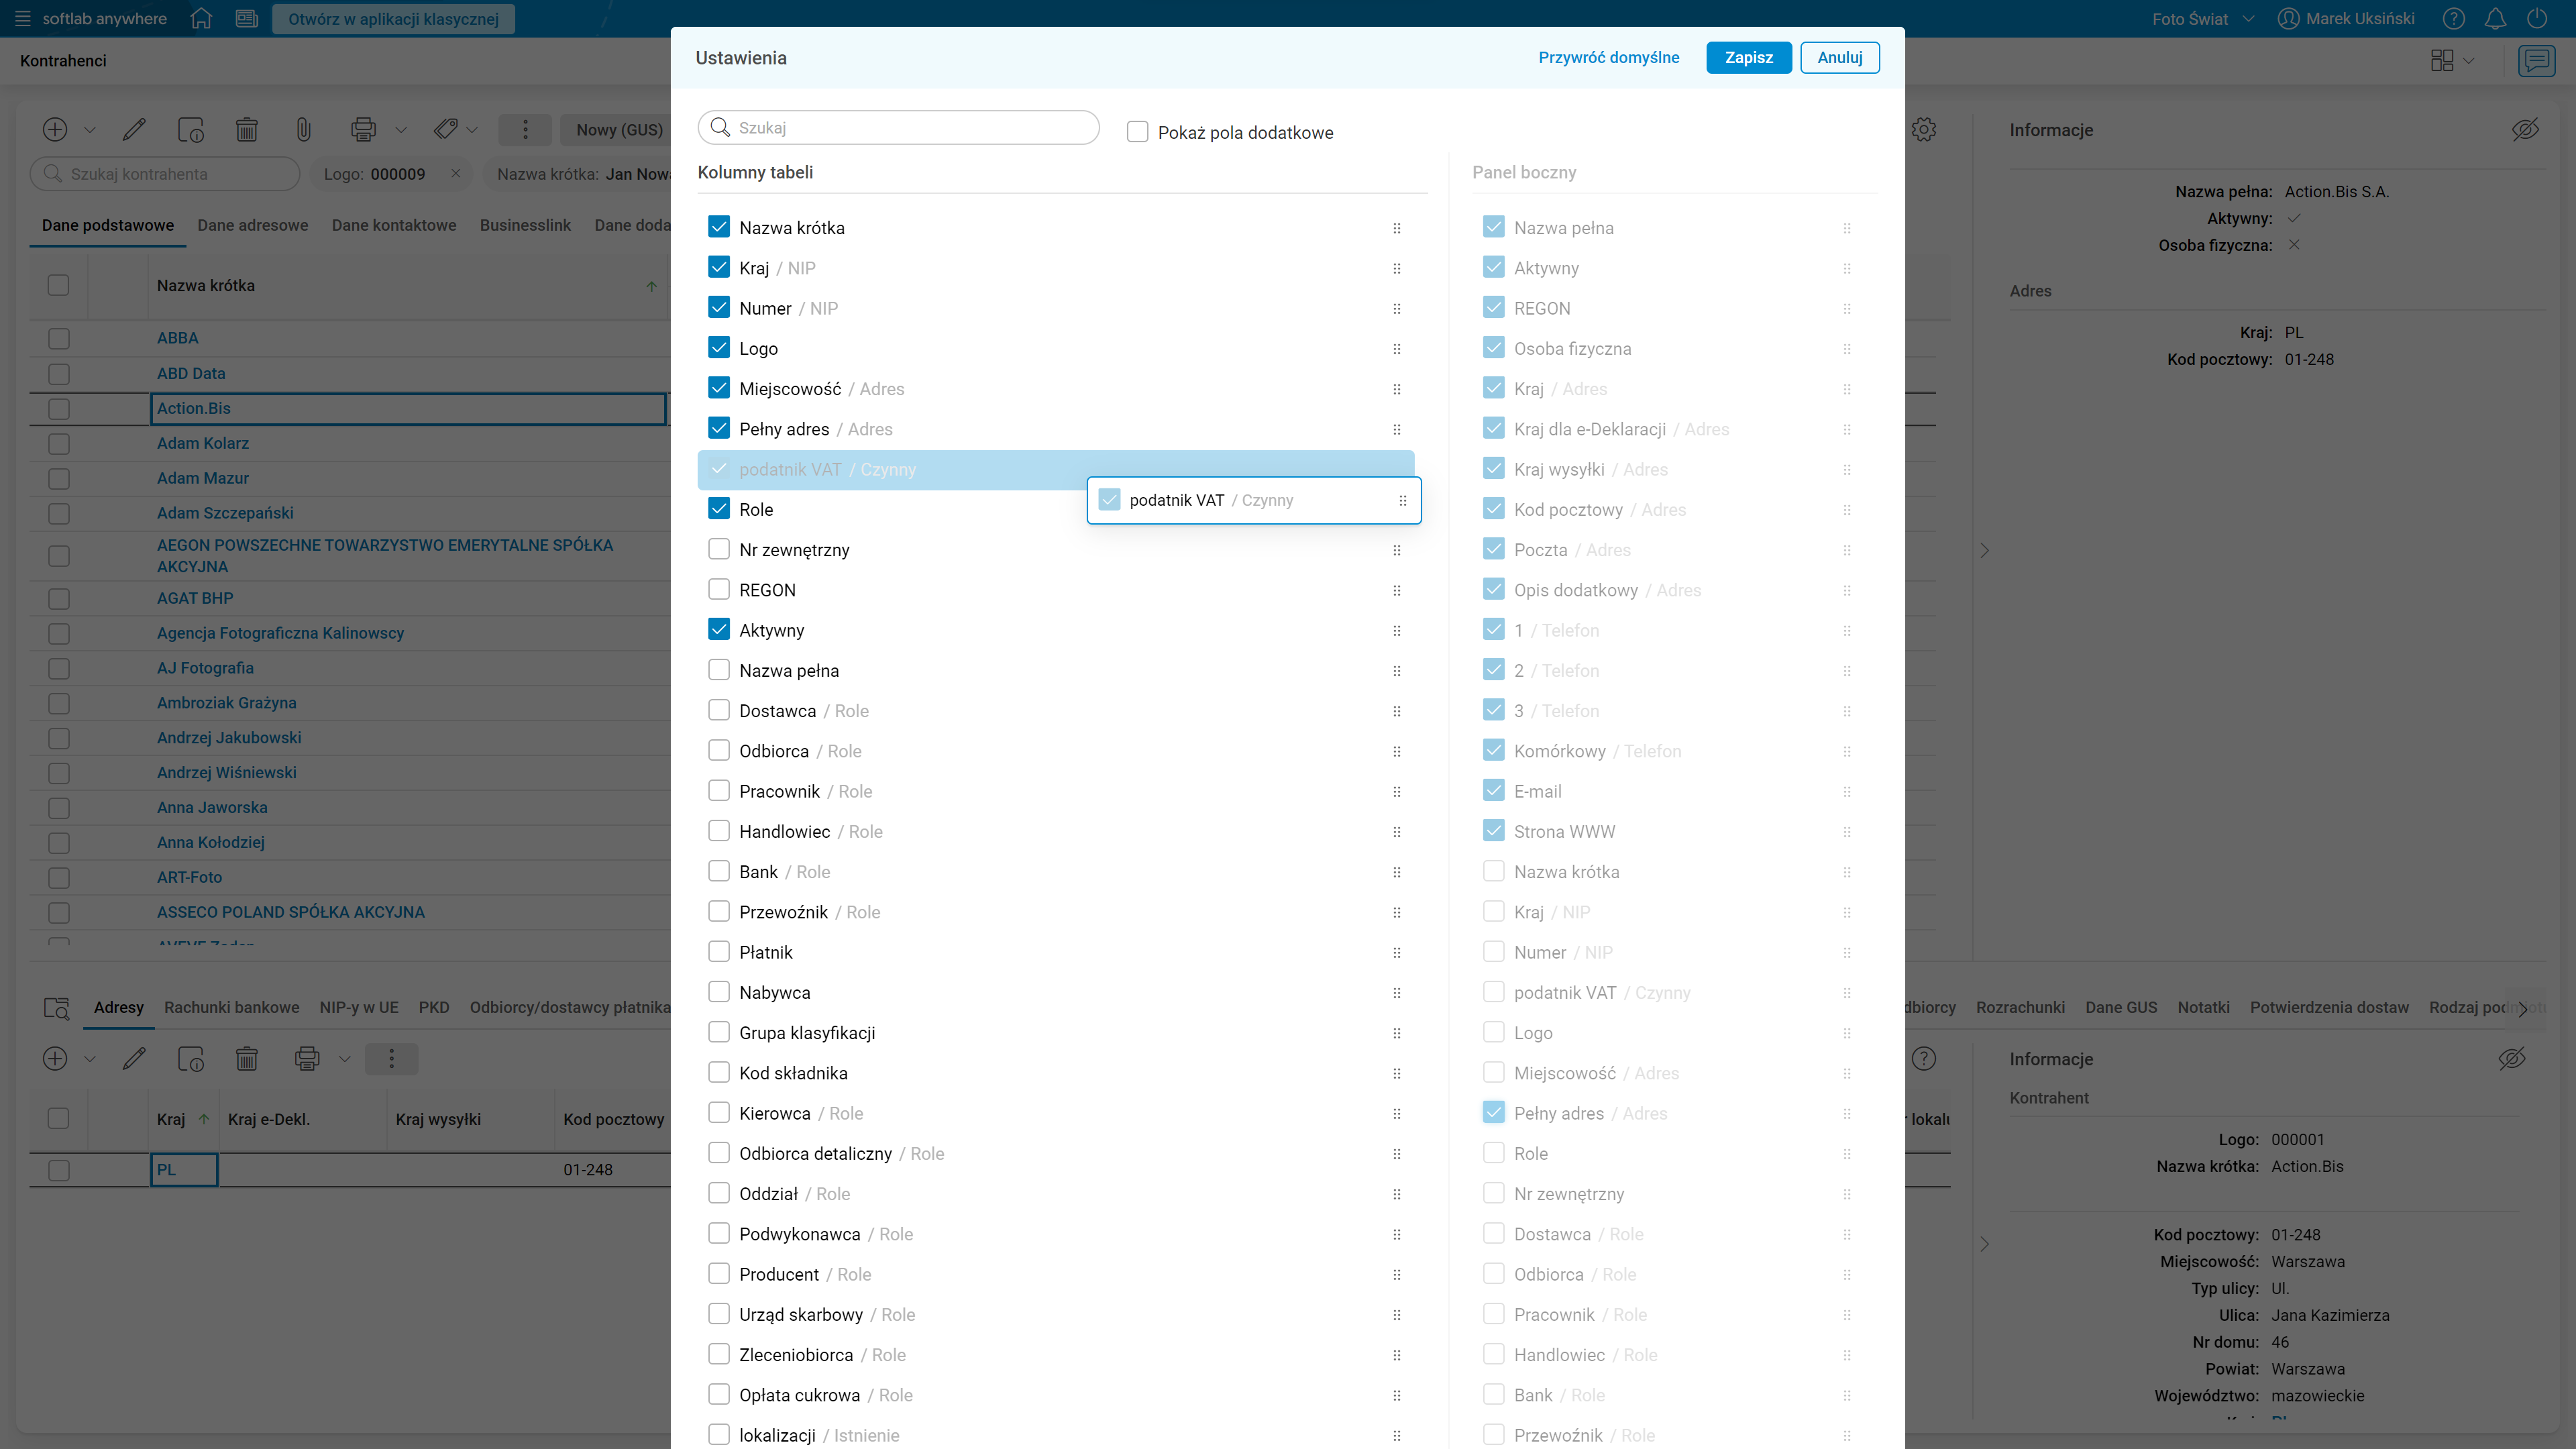This screenshot has width=2576, height=1449.
Task: Click the trash delete icon in contractor toolbar
Action: pyautogui.click(x=246, y=129)
